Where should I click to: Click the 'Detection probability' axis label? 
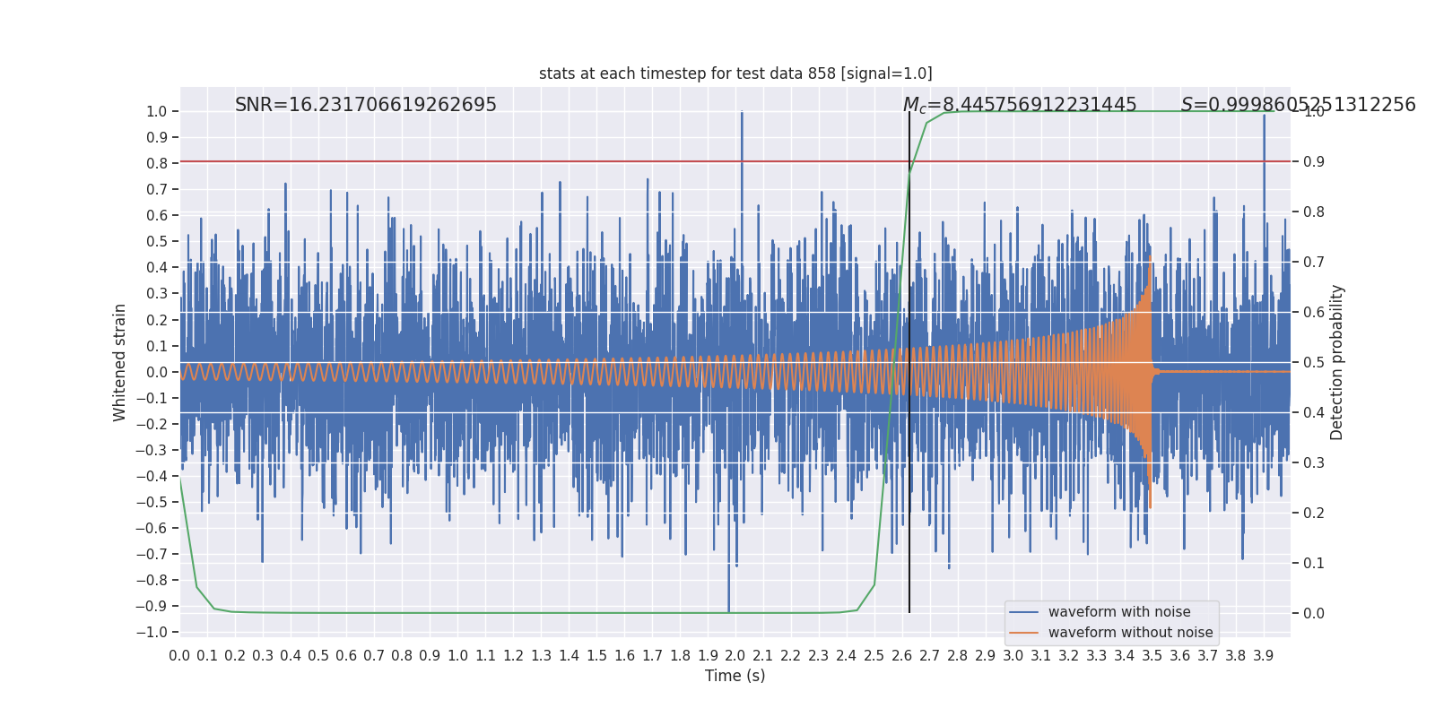tap(1336, 362)
